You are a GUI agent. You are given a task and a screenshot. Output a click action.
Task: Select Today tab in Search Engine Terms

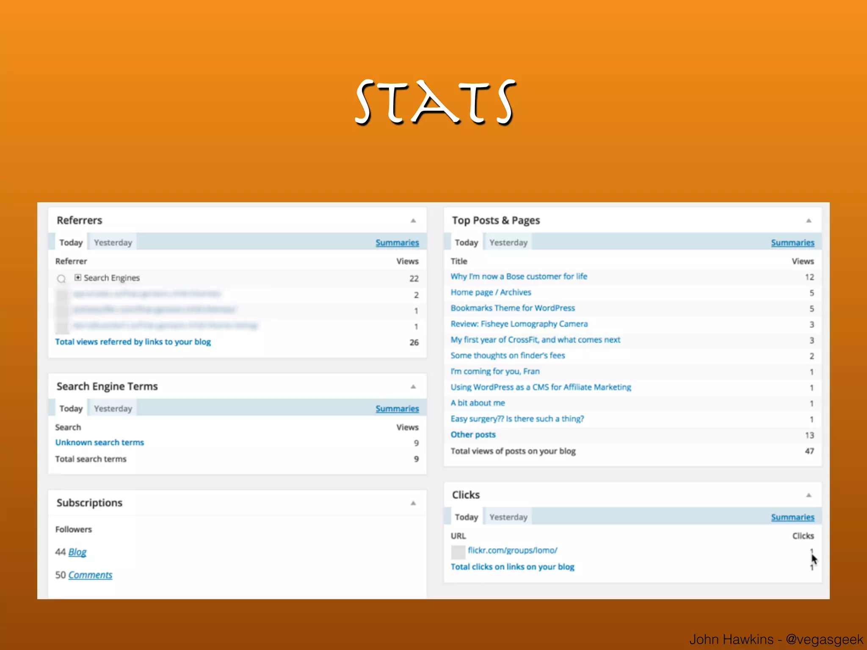pyautogui.click(x=71, y=408)
